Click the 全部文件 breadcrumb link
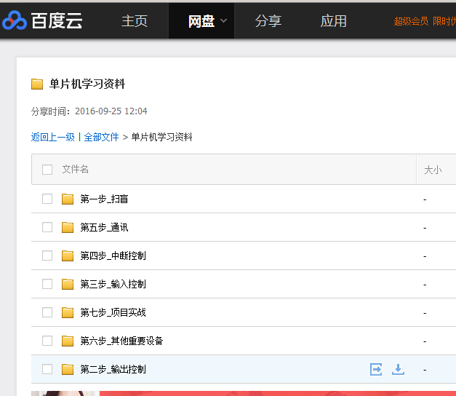Viewport: 456px width, 396px height. click(x=101, y=137)
